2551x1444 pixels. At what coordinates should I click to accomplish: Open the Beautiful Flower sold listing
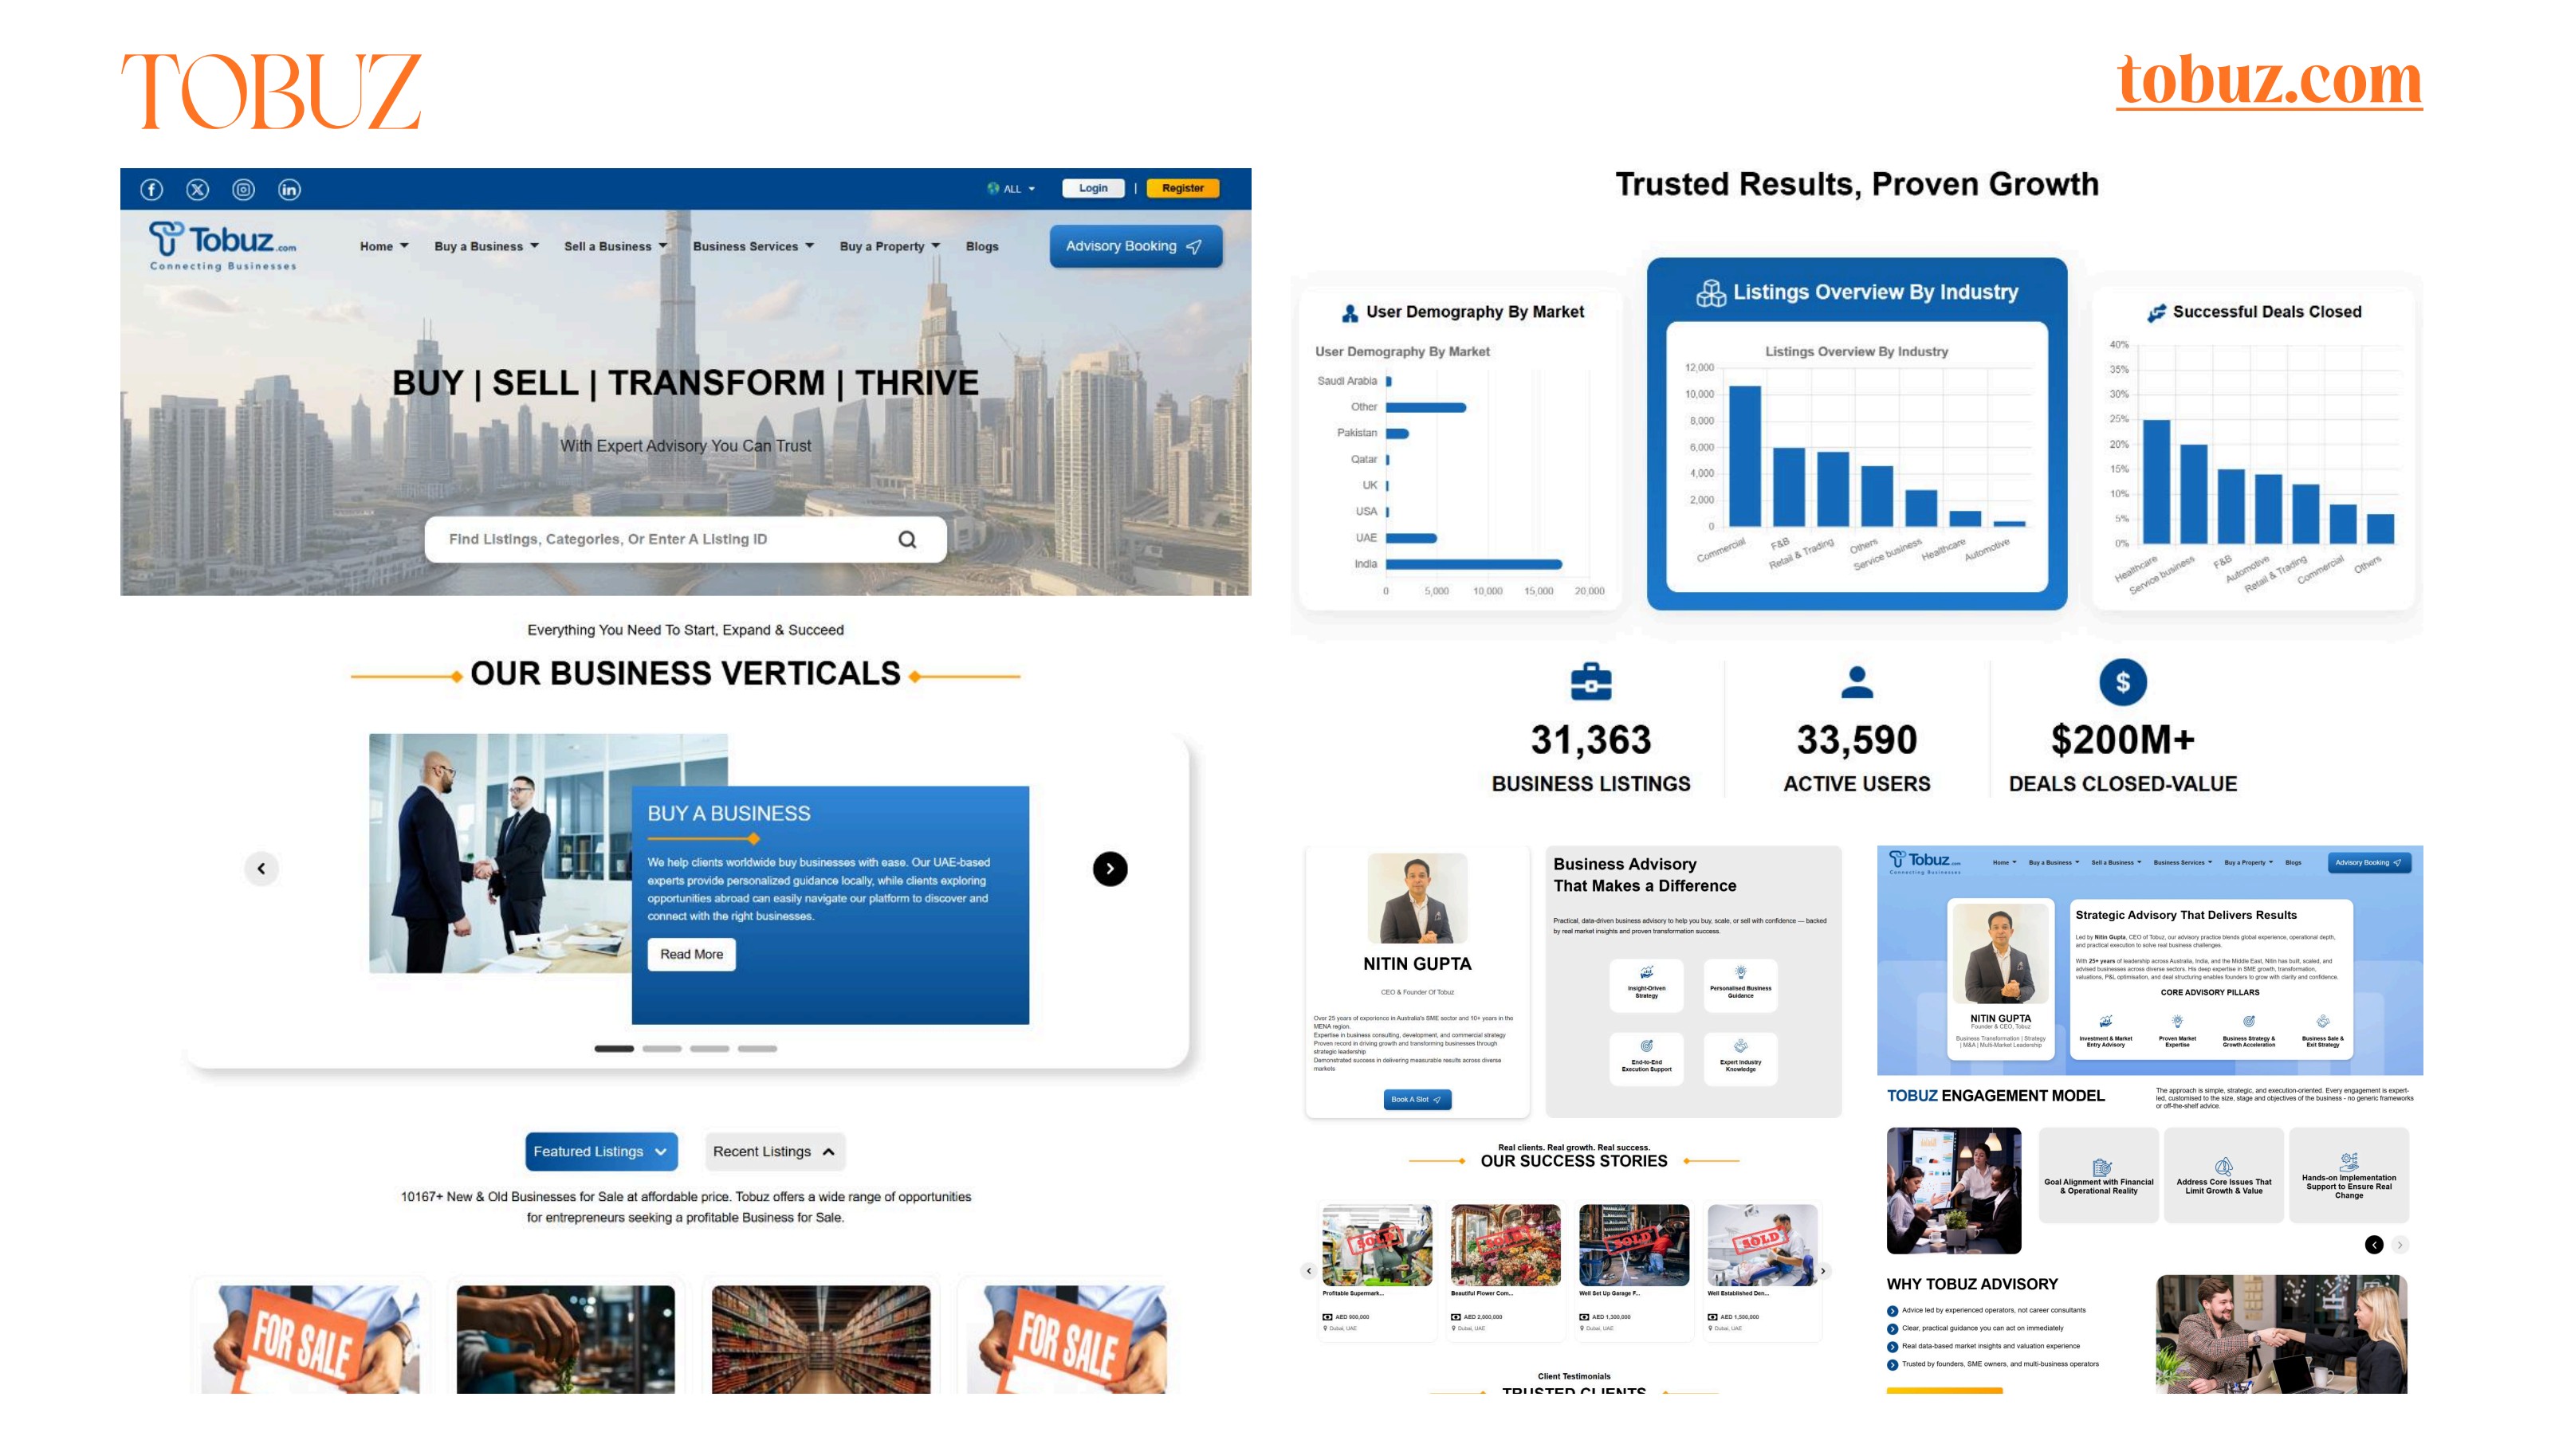(1504, 1271)
